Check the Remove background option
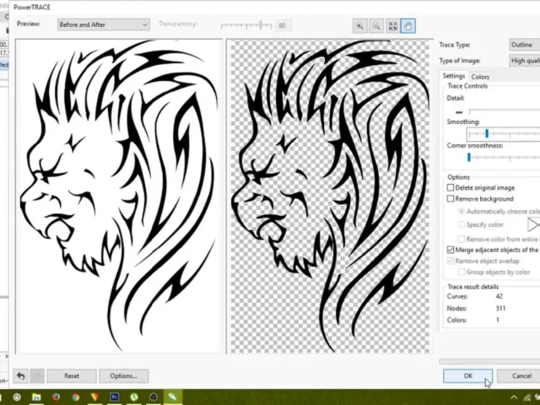540x405 pixels. [451, 199]
